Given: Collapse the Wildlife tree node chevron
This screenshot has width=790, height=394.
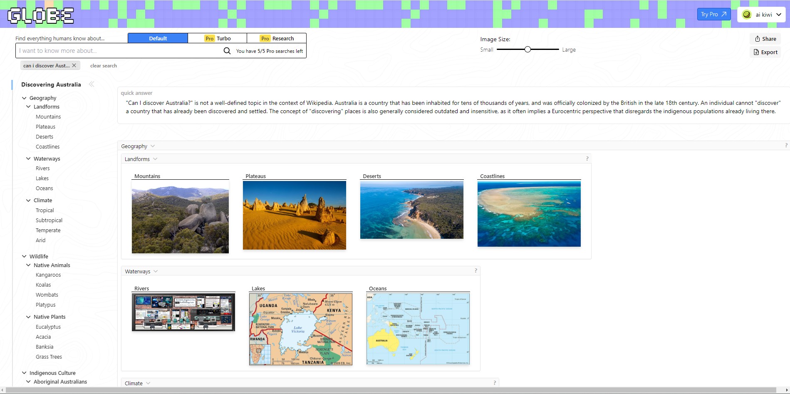Looking at the screenshot, I should tap(24, 256).
